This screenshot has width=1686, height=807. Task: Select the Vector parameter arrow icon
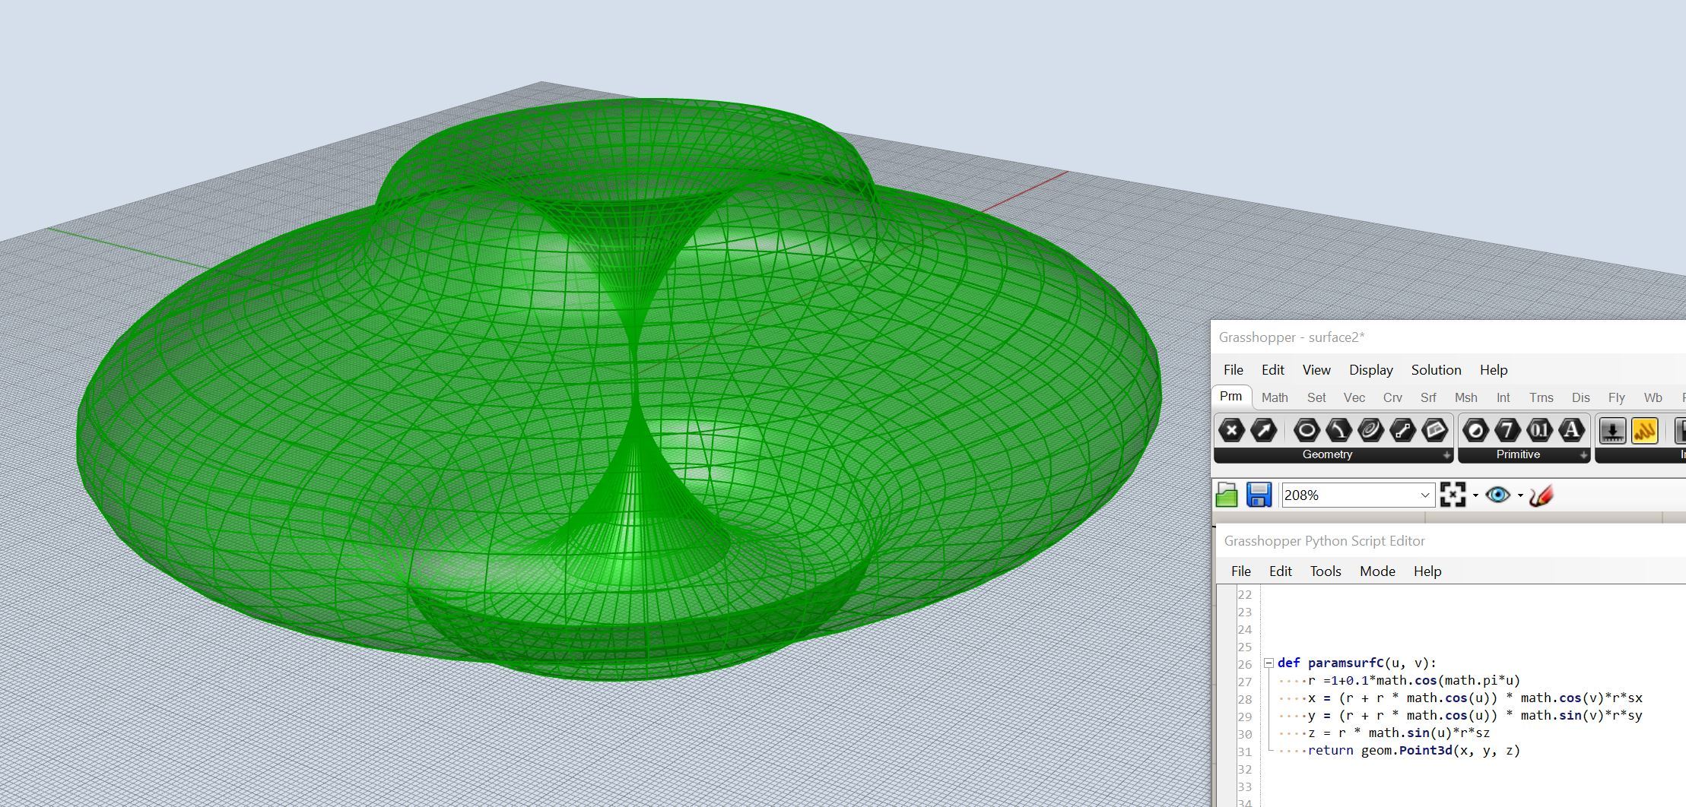1263,431
